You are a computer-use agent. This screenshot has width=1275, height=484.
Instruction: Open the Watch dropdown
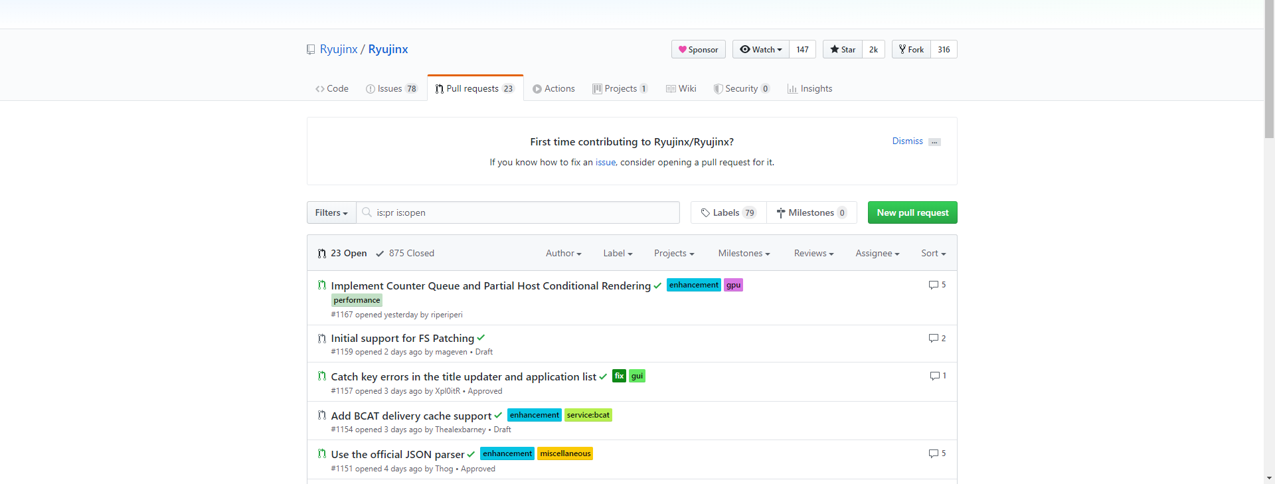click(x=761, y=50)
